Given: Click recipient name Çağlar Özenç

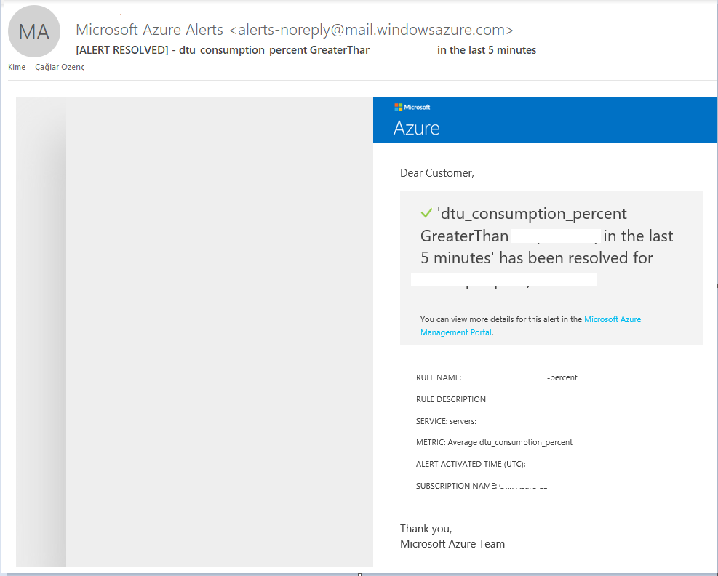Looking at the screenshot, I should point(60,67).
